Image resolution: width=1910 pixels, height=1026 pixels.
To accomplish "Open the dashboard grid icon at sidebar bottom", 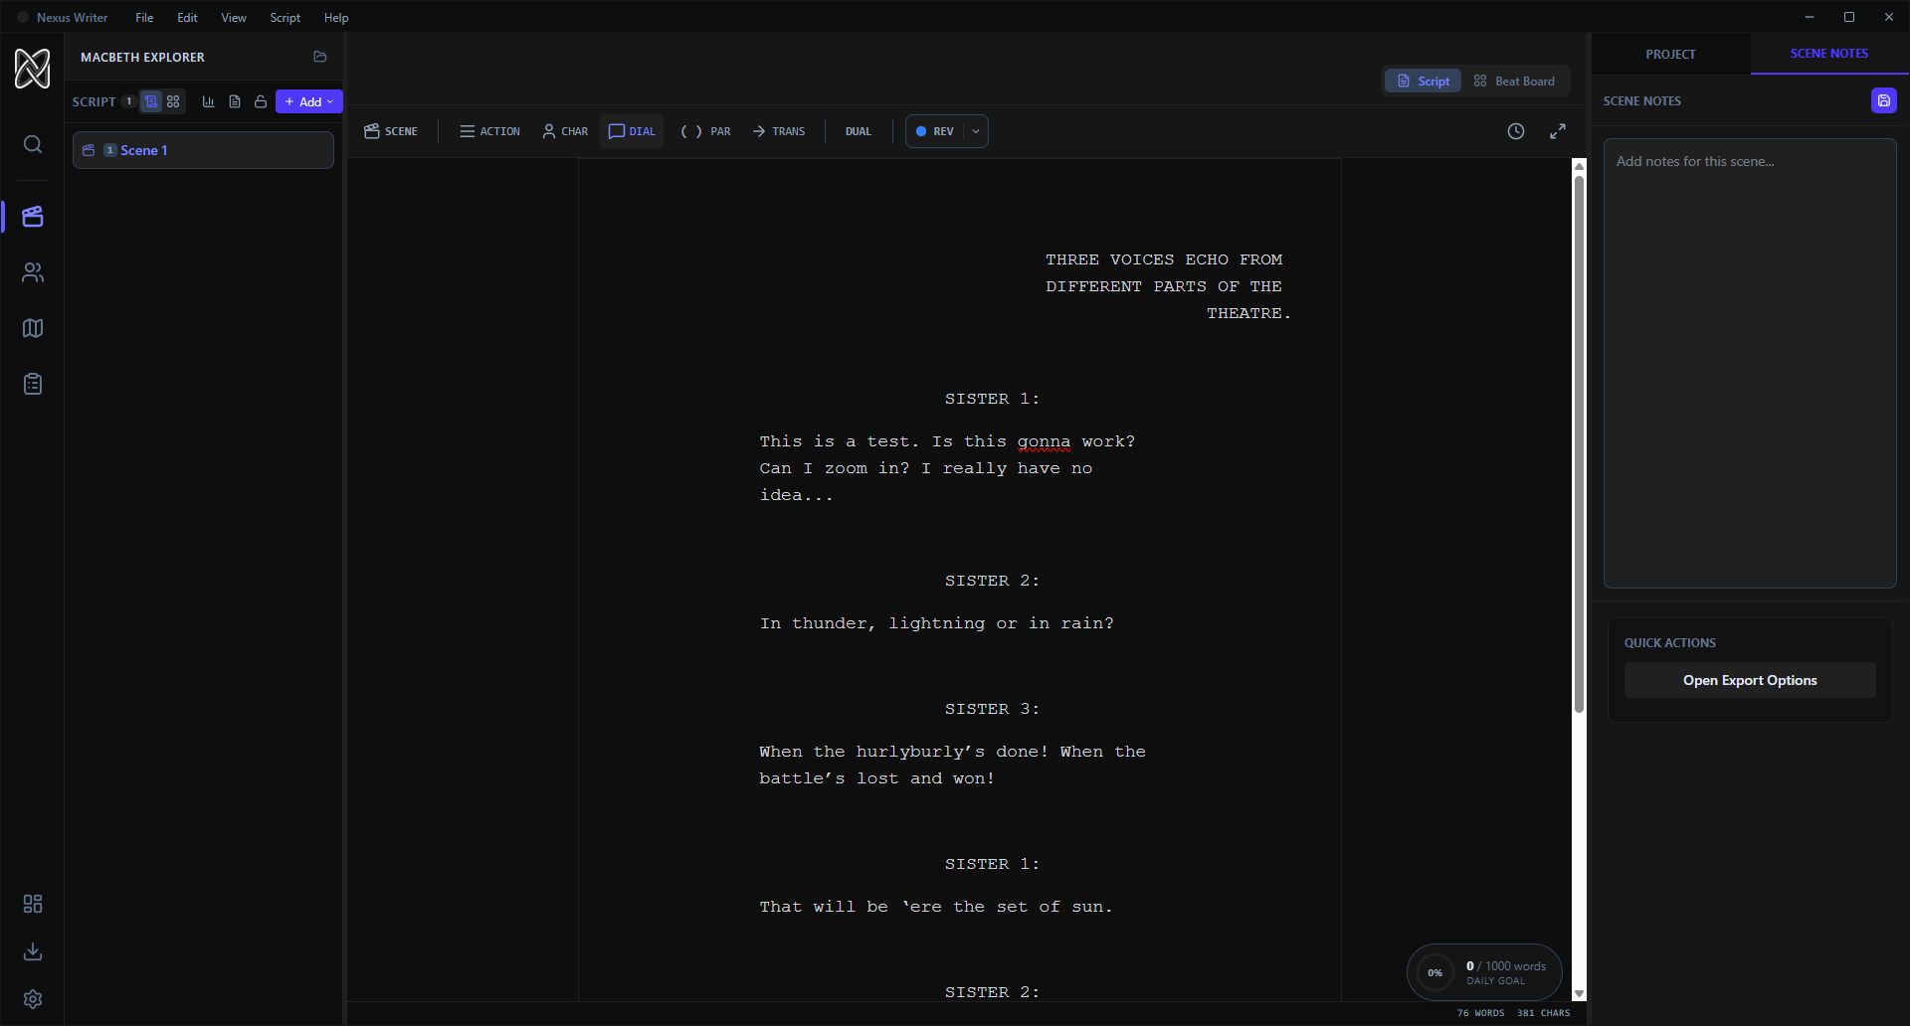I will (x=33, y=904).
